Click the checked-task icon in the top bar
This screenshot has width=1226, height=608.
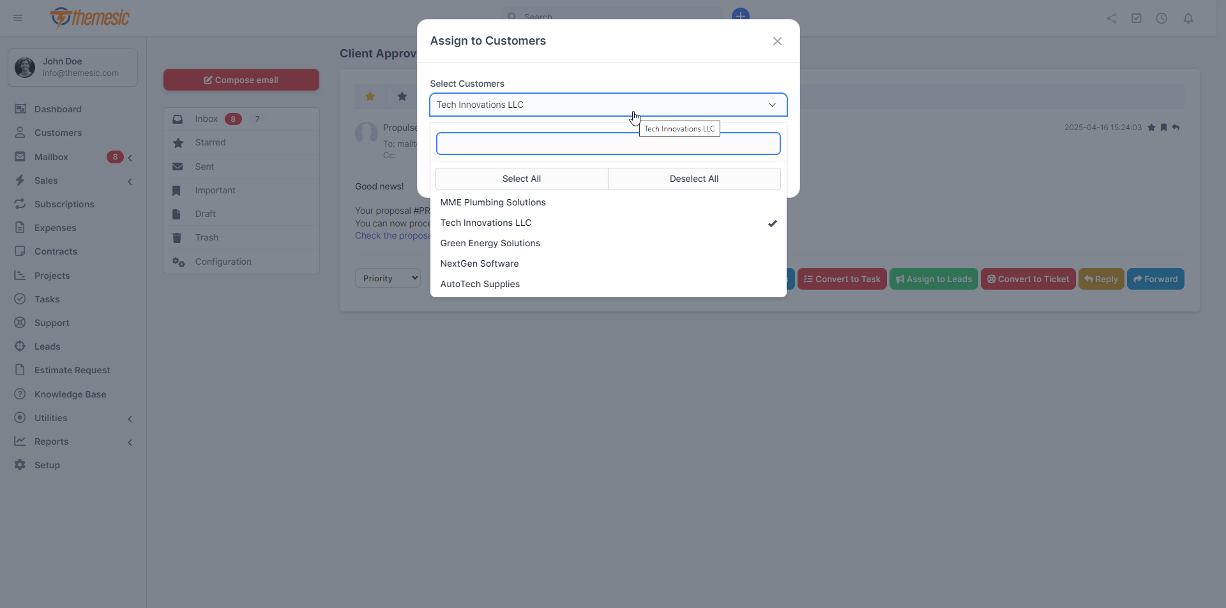pyautogui.click(x=1137, y=18)
